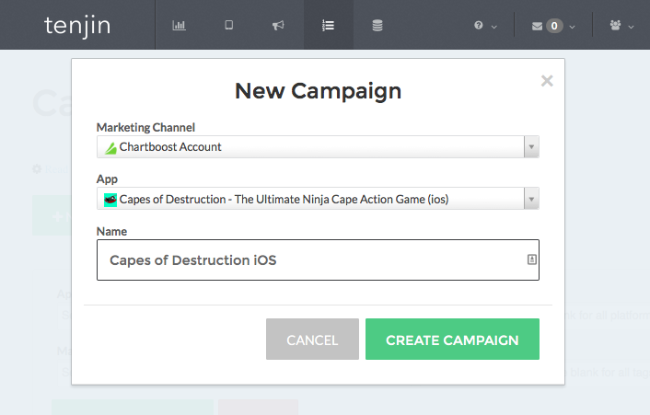Open the tenjin home logo
This screenshot has width=650, height=415.
77,26
